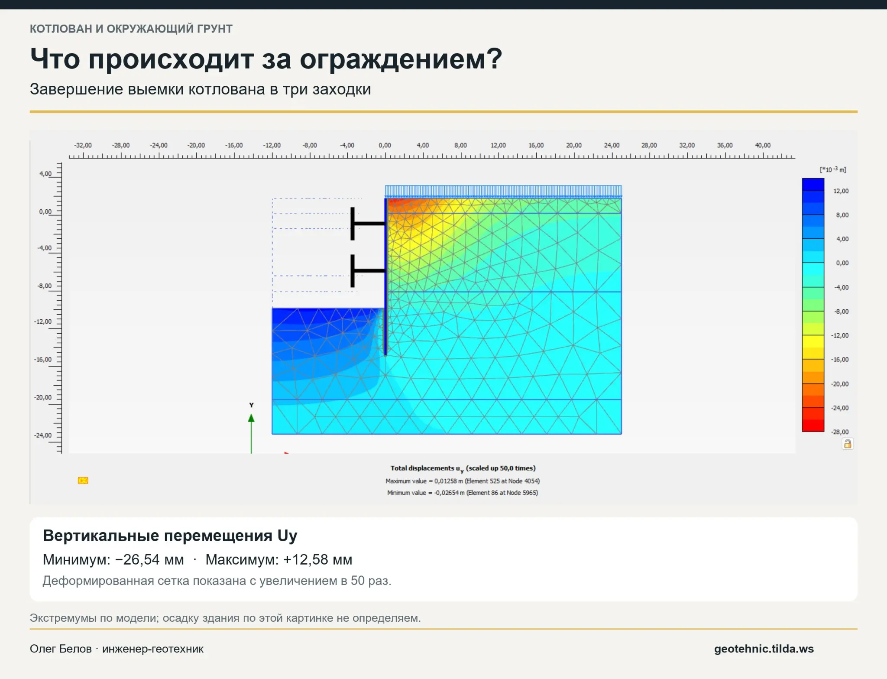Click the 'Minimum value = -0,02654 m' line
The height and width of the screenshot is (679, 887).
point(463,493)
